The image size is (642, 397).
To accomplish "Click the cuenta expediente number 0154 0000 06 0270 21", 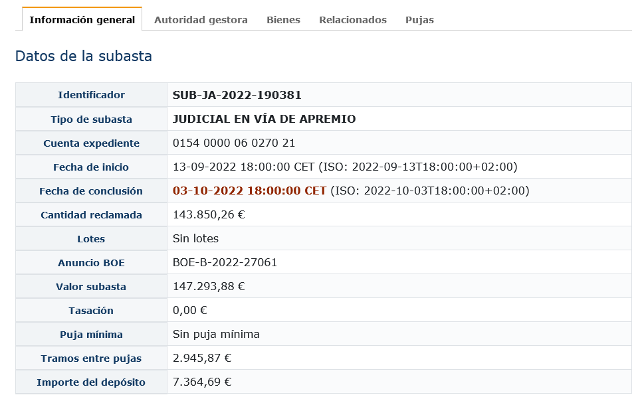I will (x=234, y=143).
